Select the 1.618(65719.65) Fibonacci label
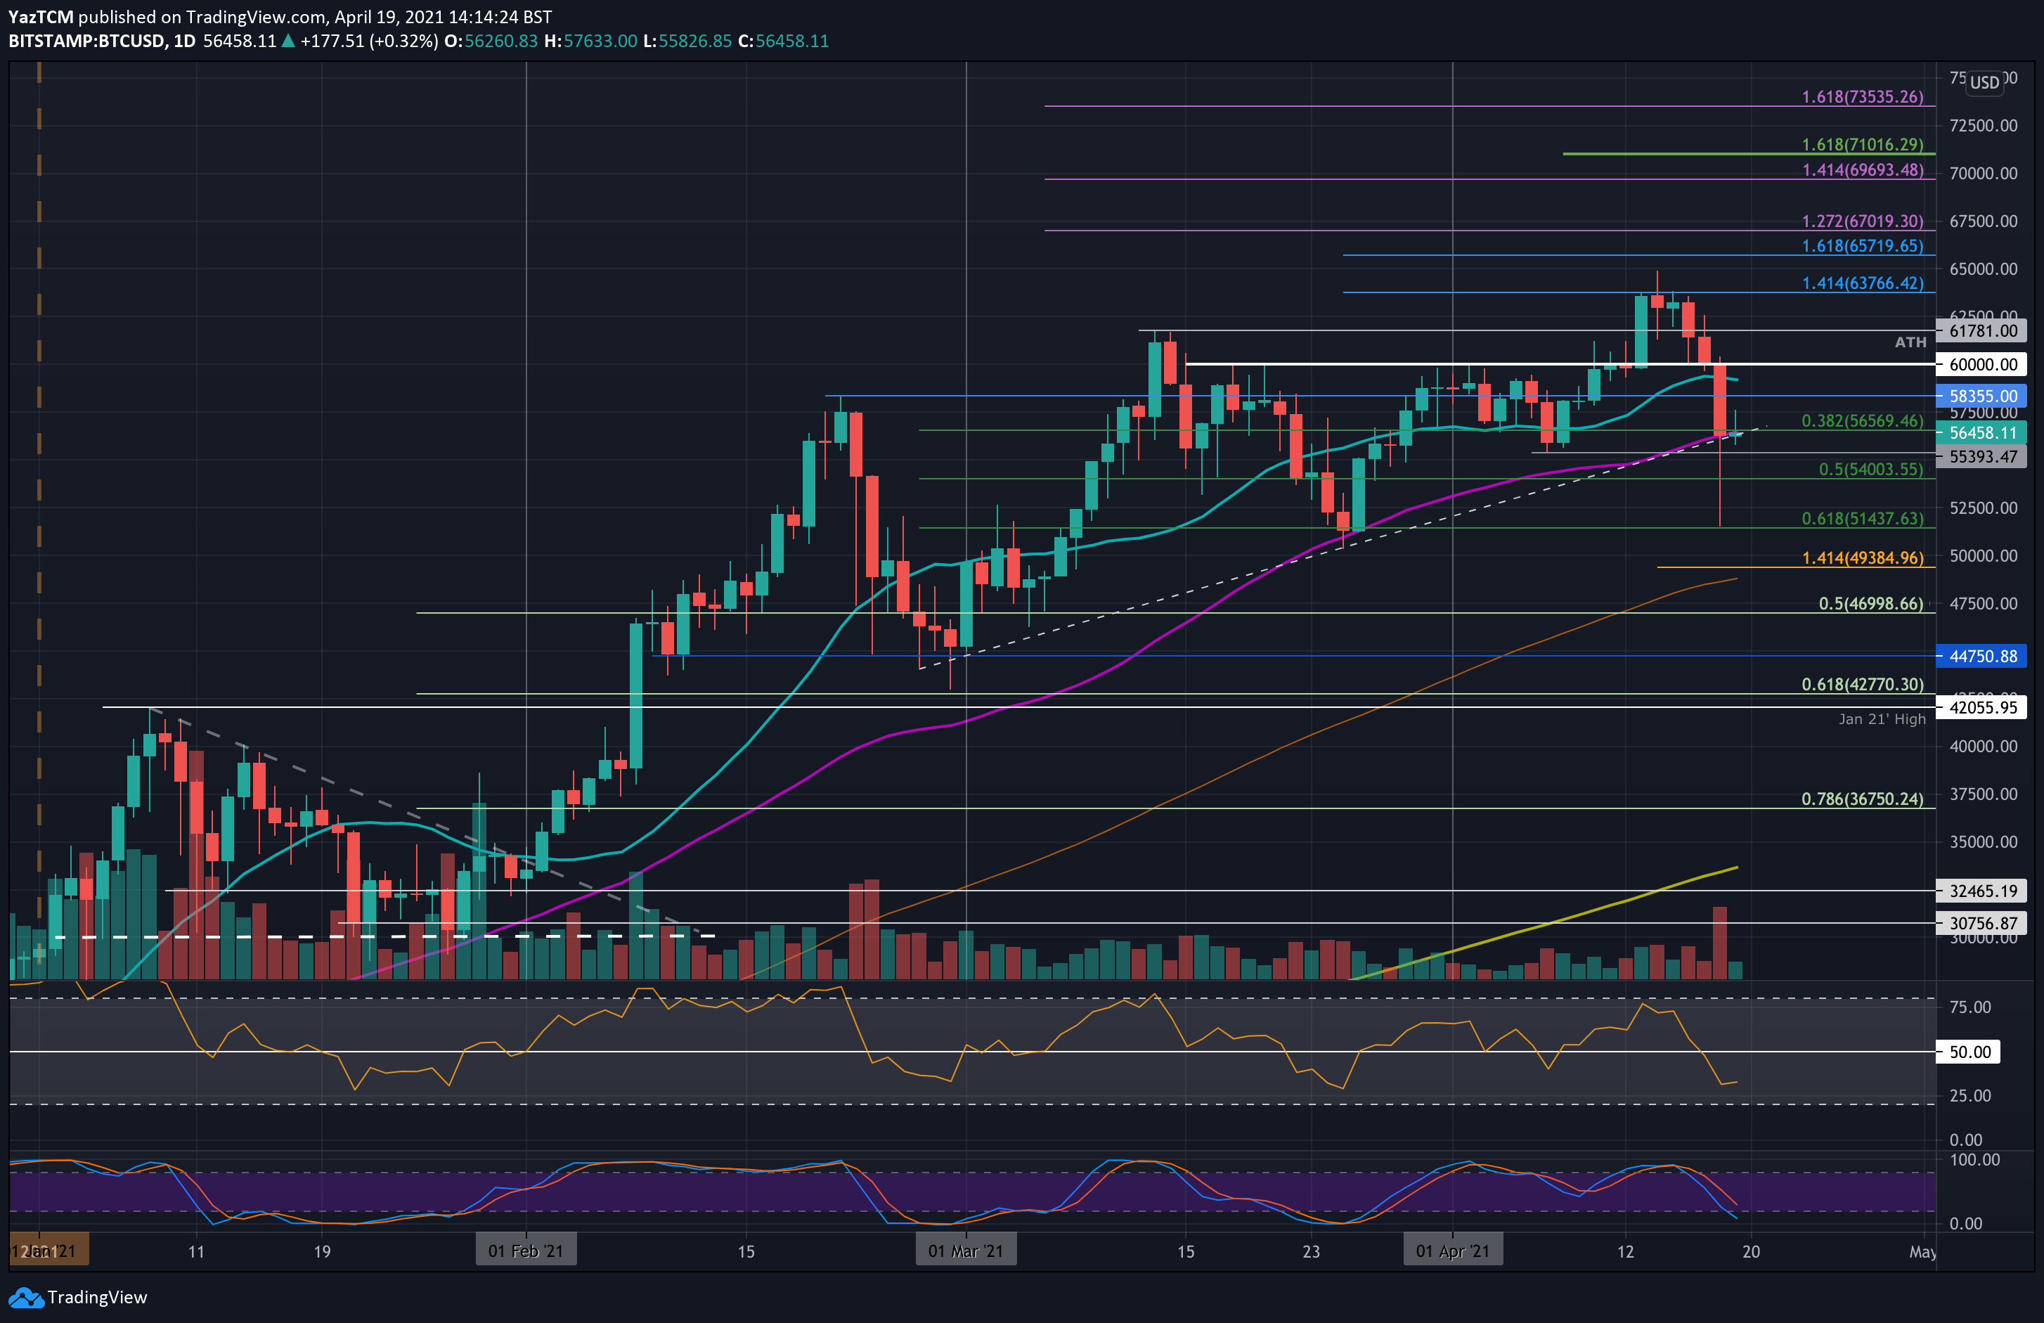The image size is (2044, 1323). pyautogui.click(x=1862, y=246)
